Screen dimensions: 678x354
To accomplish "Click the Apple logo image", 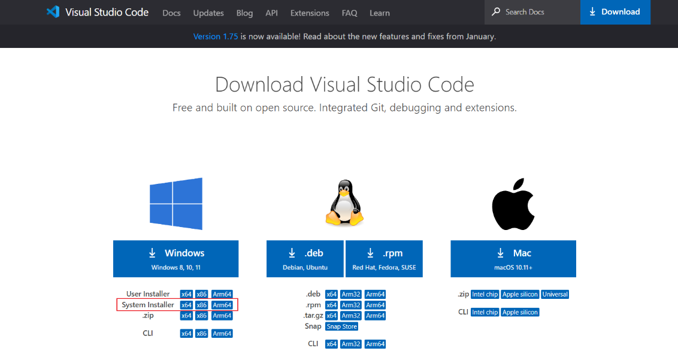I will 513,204.
